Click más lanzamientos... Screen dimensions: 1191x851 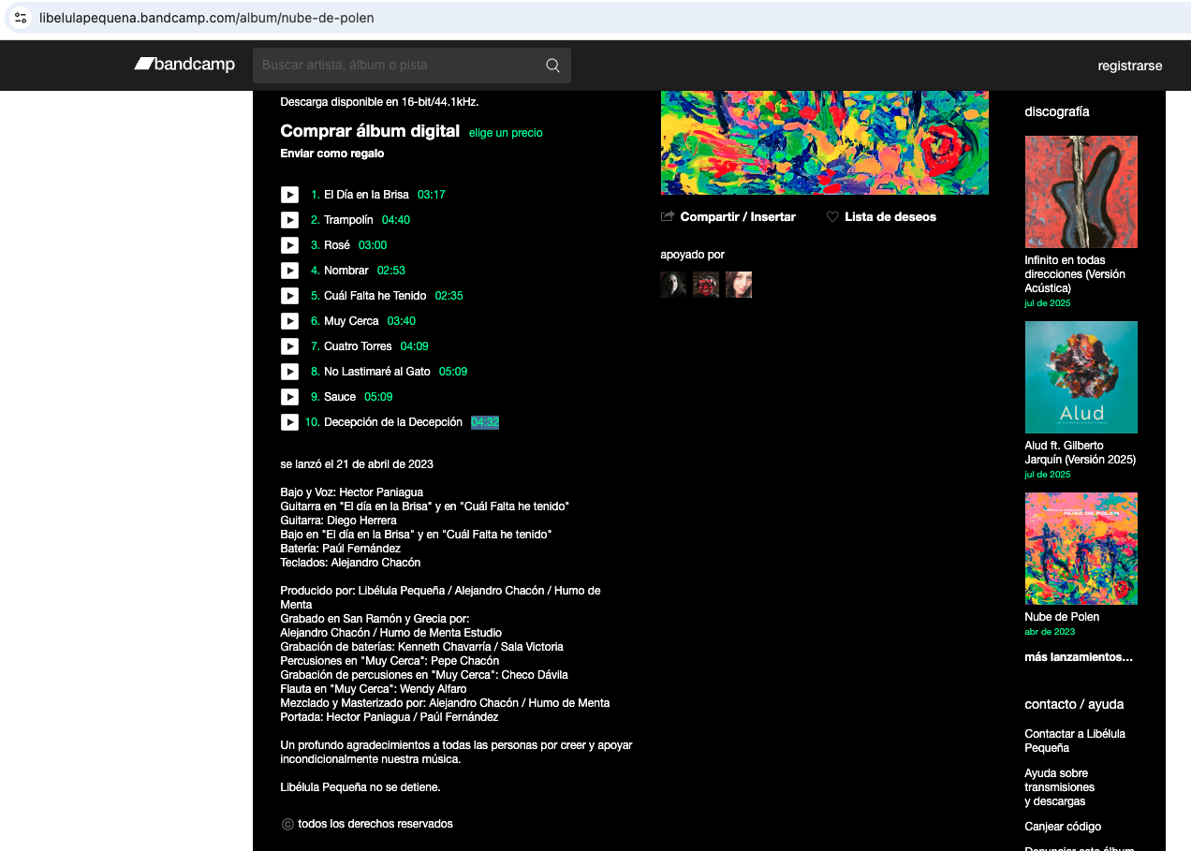coord(1079,657)
